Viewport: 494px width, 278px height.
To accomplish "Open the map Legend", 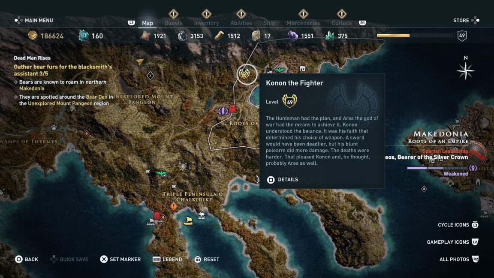I will pos(167,260).
